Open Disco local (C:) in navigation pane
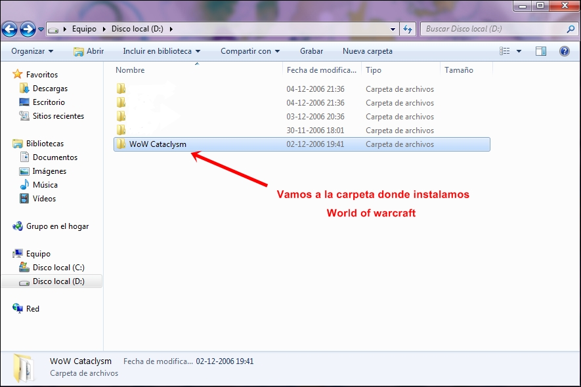Image resolution: width=581 pixels, height=387 pixels. (x=58, y=268)
